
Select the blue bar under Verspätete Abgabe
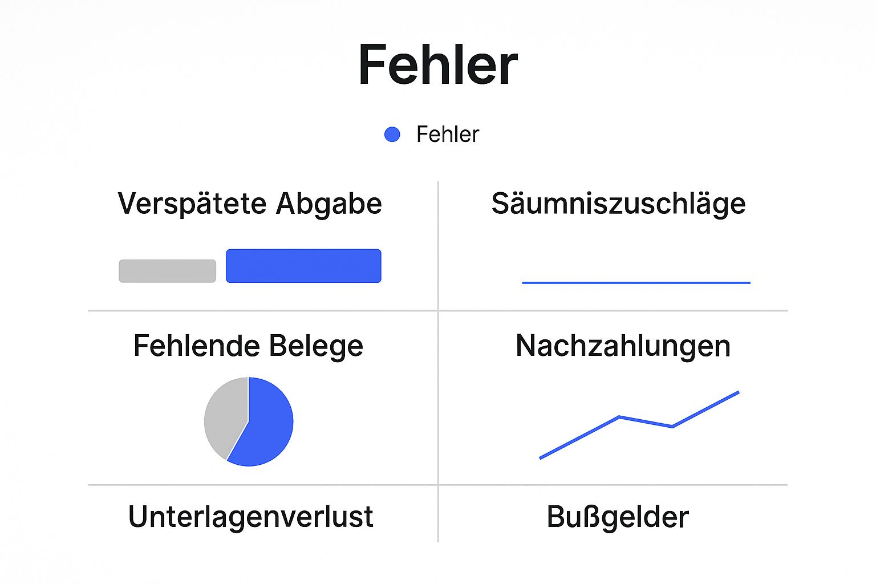point(303,266)
